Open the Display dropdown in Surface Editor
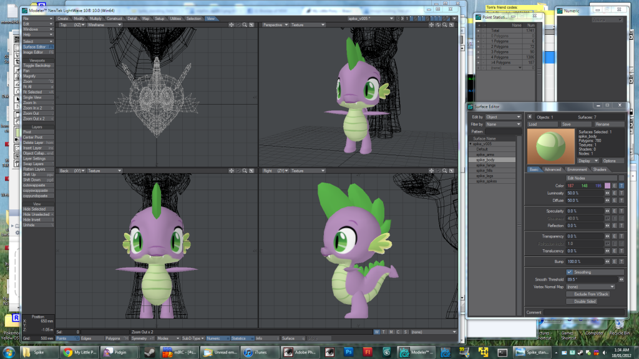639x359 pixels. coord(588,161)
